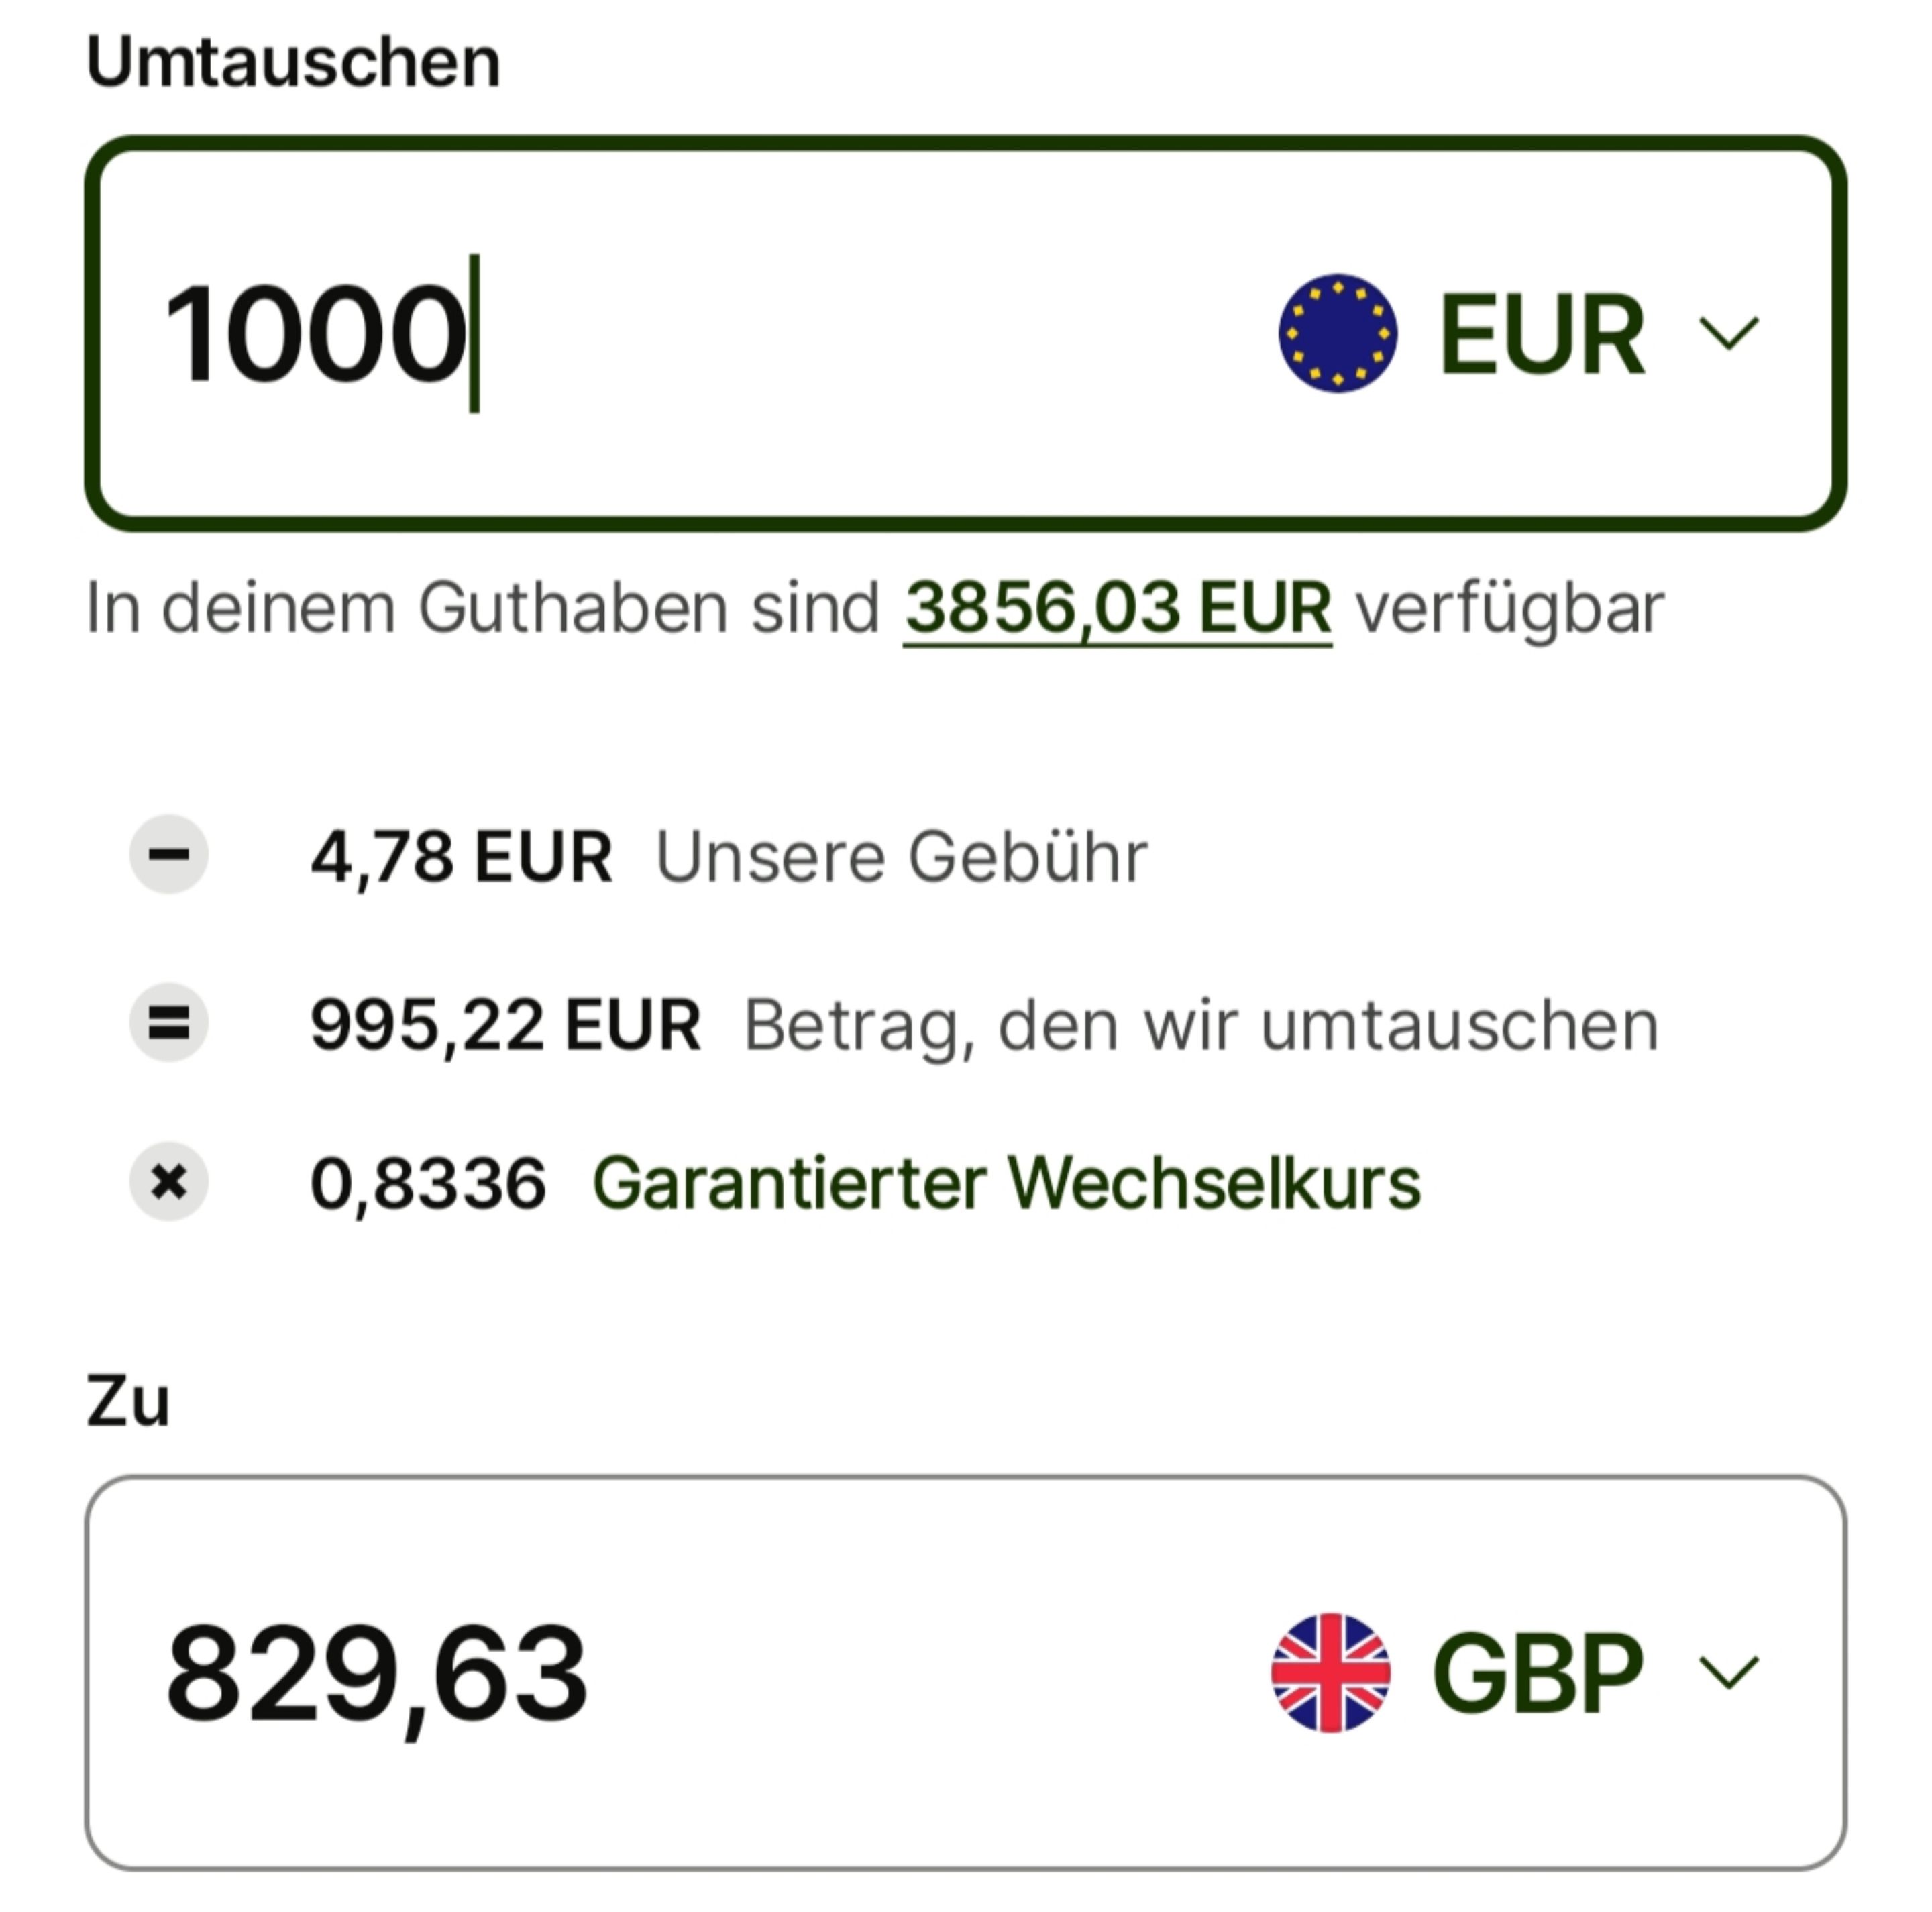Open the EUR currency selector
This screenshot has height=1912, width=1932.
tap(1519, 333)
